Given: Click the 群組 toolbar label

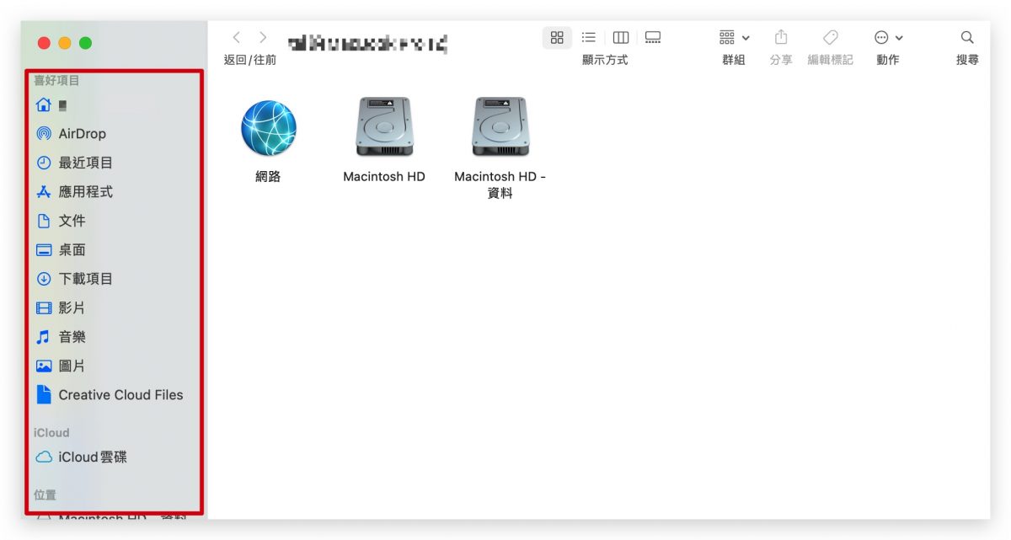Looking at the screenshot, I should 734,60.
